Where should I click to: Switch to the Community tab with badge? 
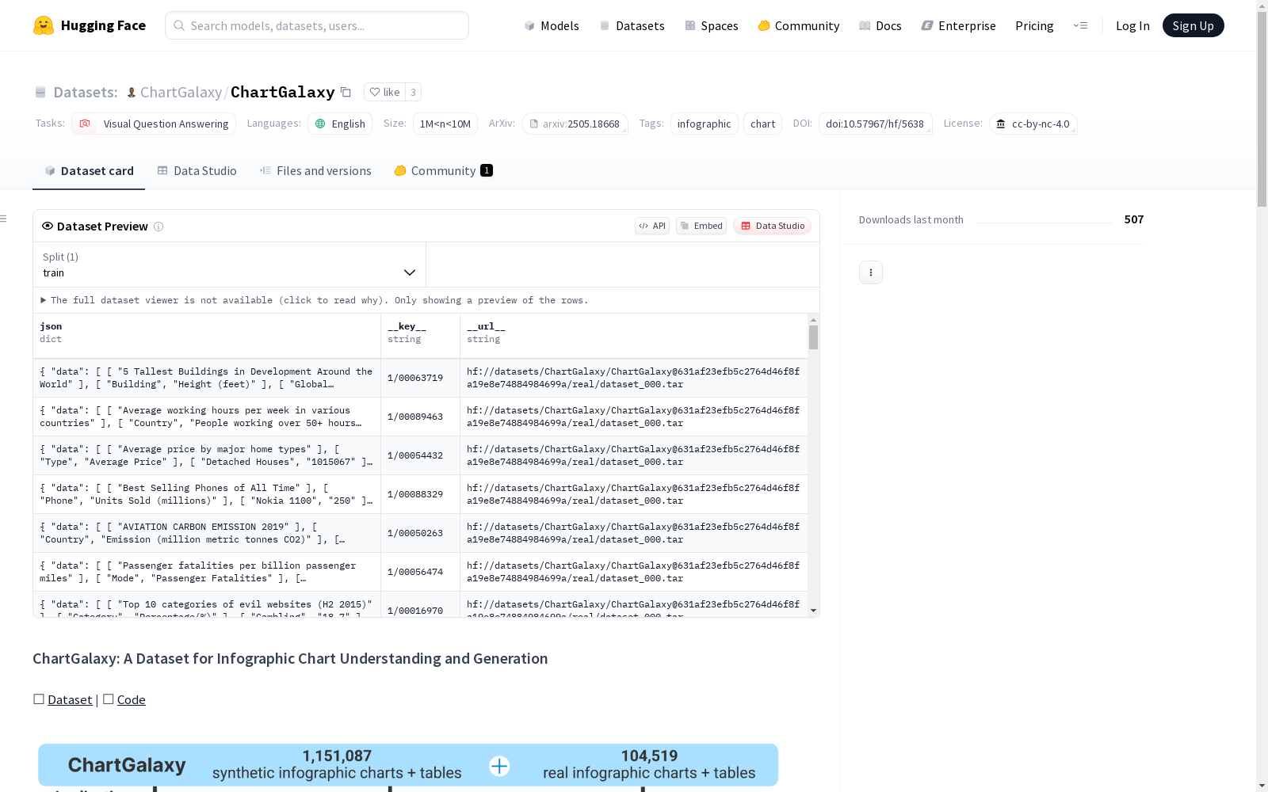click(444, 171)
